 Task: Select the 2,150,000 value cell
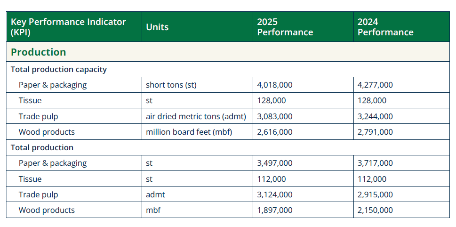click(375, 210)
